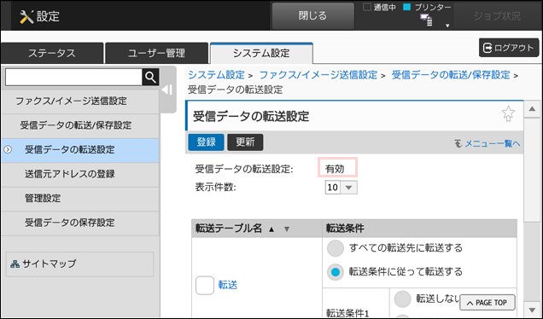Click the menu list return icon
This screenshot has width=543, height=319.
(458, 143)
